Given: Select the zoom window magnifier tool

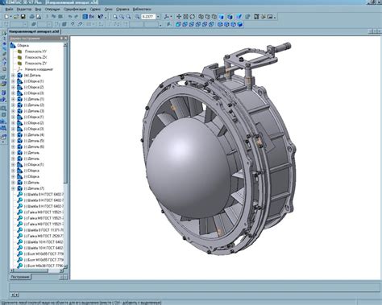Looking at the screenshot, I should 115,17.
